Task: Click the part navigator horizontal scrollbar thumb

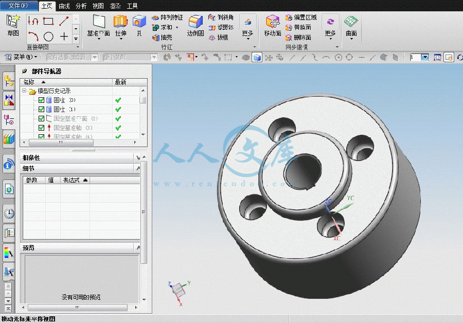Action: (61, 142)
